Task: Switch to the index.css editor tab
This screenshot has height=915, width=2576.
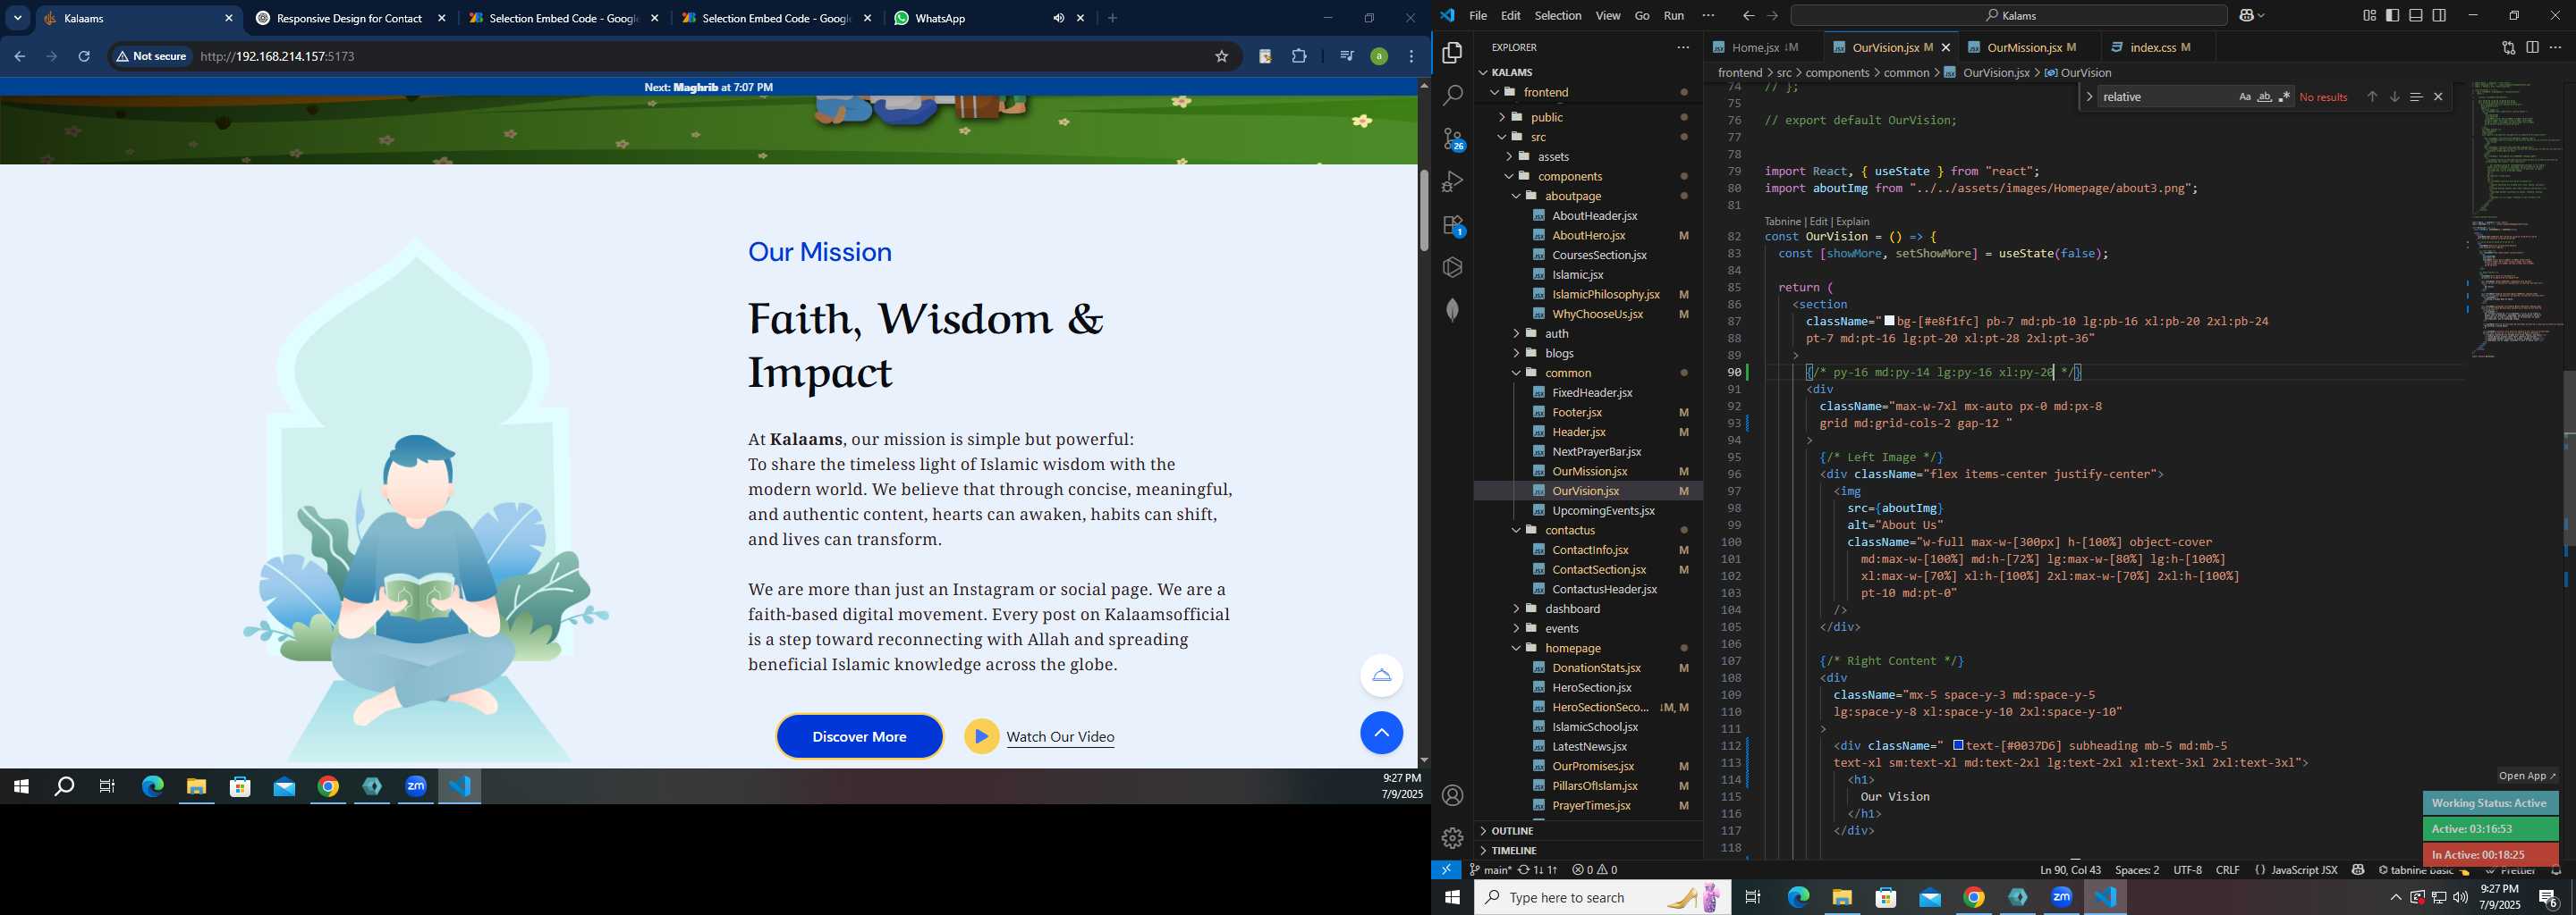Action: 2152,47
